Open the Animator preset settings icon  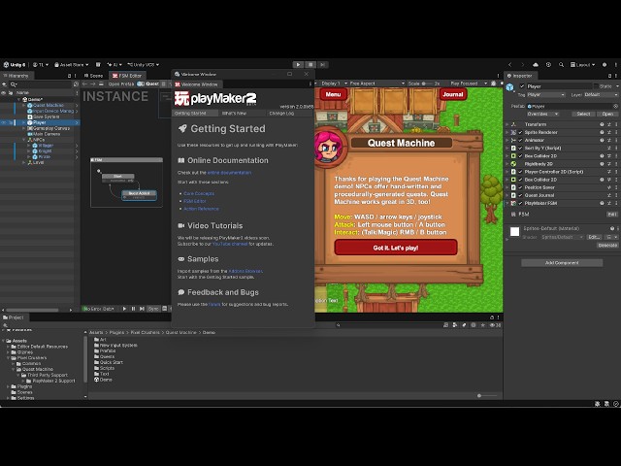(609, 140)
